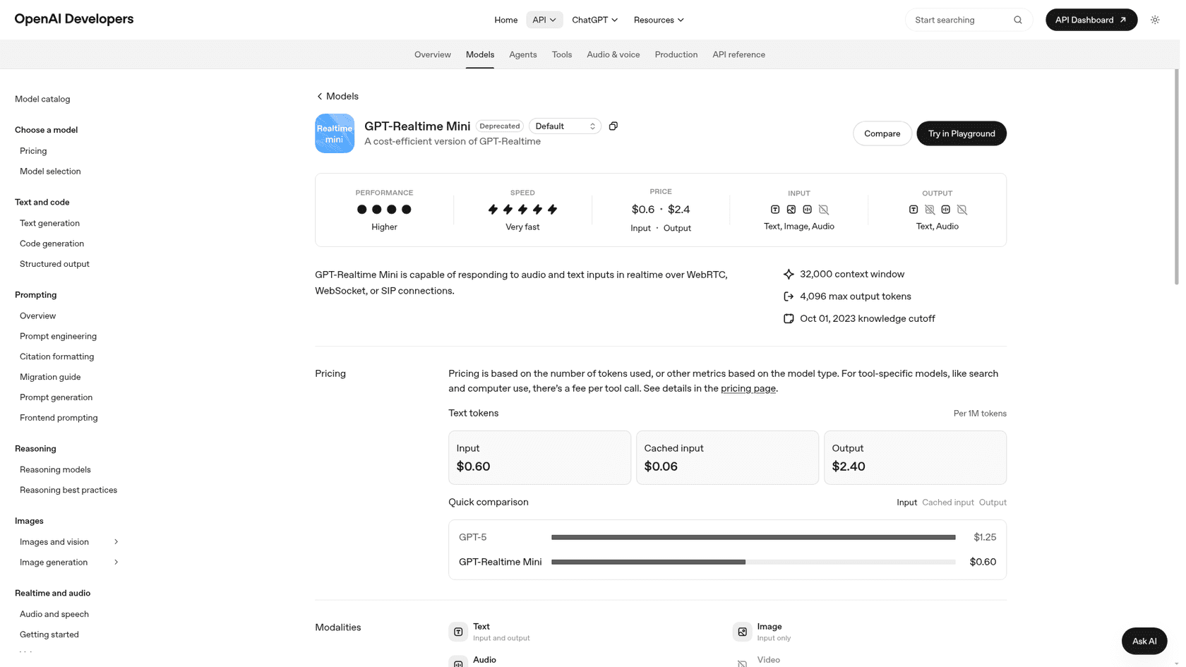Click the context window sparkle icon
1186x667 pixels.
[789, 274]
